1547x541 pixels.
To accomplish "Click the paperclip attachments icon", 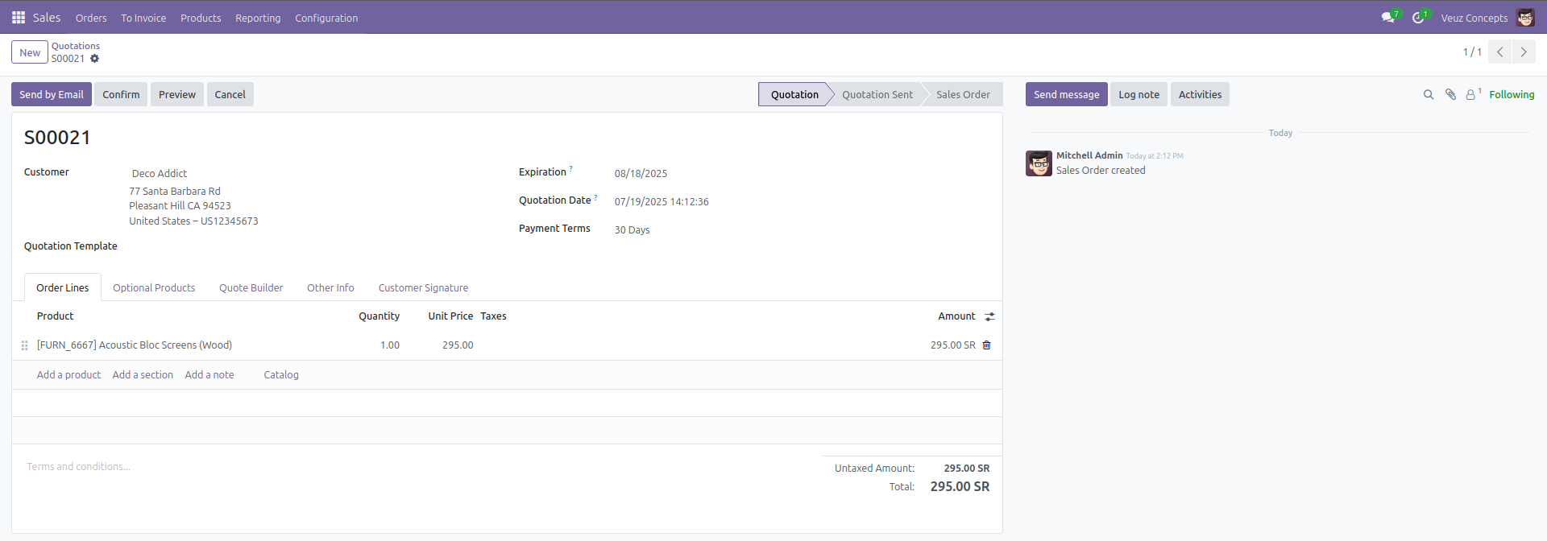I will 1450,95.
